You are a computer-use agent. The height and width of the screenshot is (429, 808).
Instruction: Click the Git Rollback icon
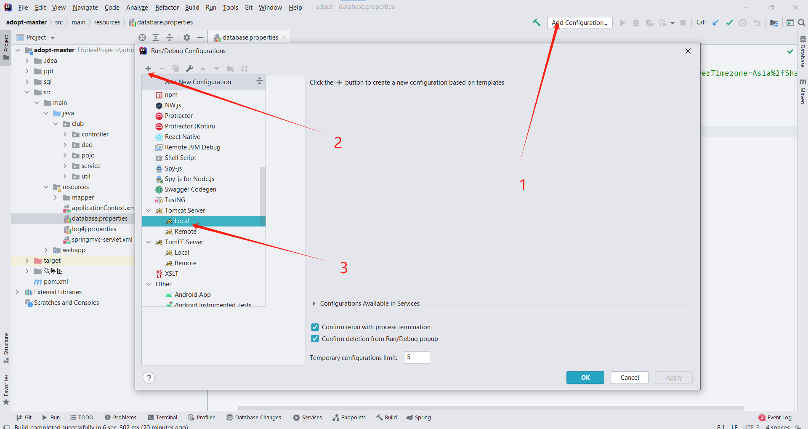[757, 23]
